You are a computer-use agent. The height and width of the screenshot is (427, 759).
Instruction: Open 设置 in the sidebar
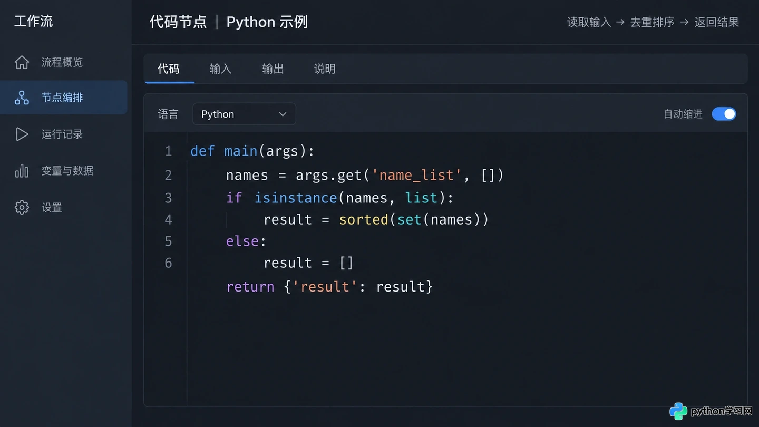[64, 207]
